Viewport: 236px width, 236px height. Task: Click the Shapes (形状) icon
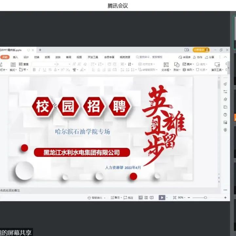click(177, 66)
